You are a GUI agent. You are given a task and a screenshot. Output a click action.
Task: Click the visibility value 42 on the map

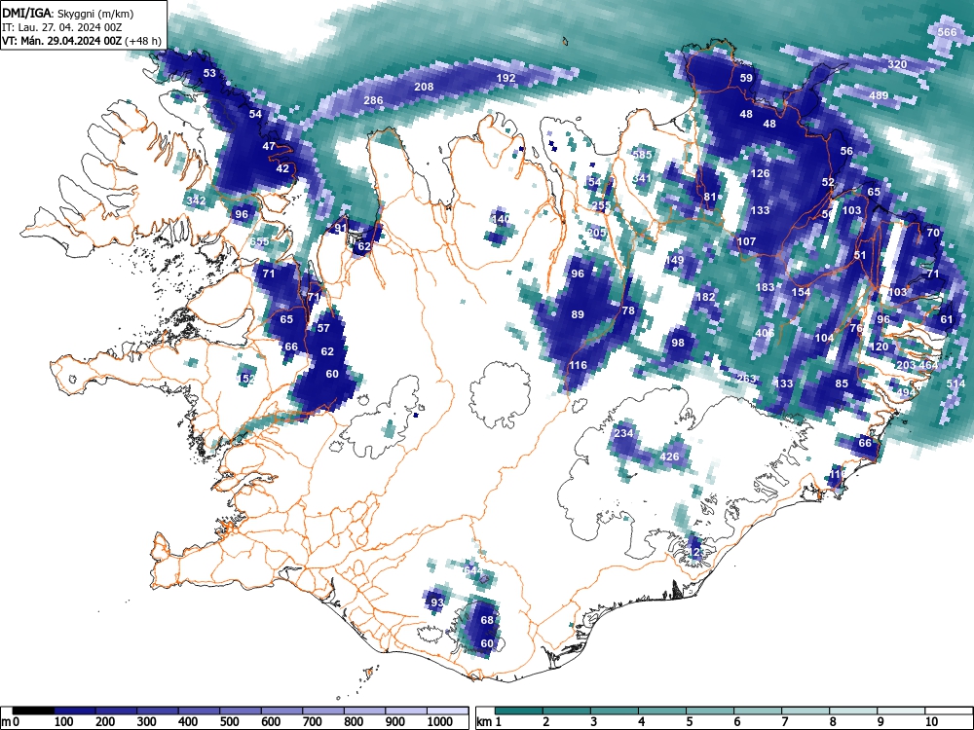pyautogui.click(x=282, y=168)
